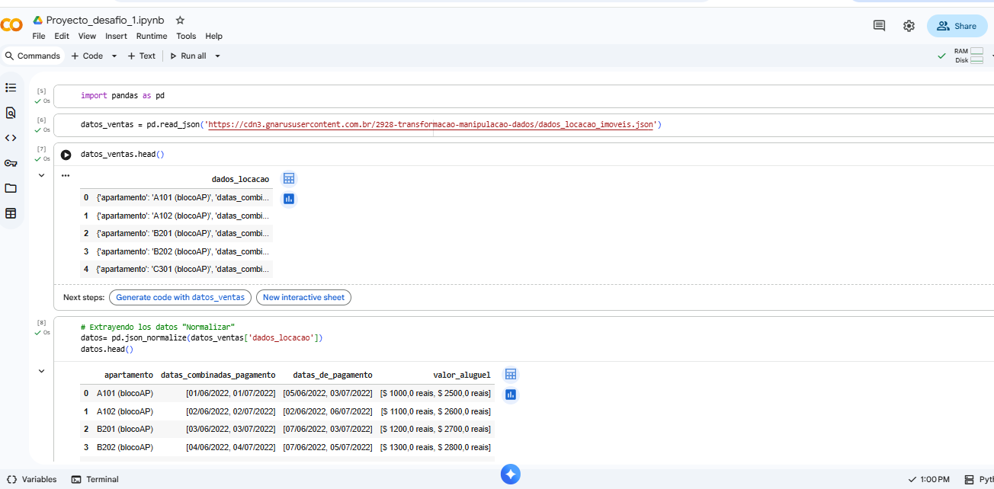Open the comments panel icon
Image resolution: width=994 pixels, height=489 pixels.
pos(879,26)
